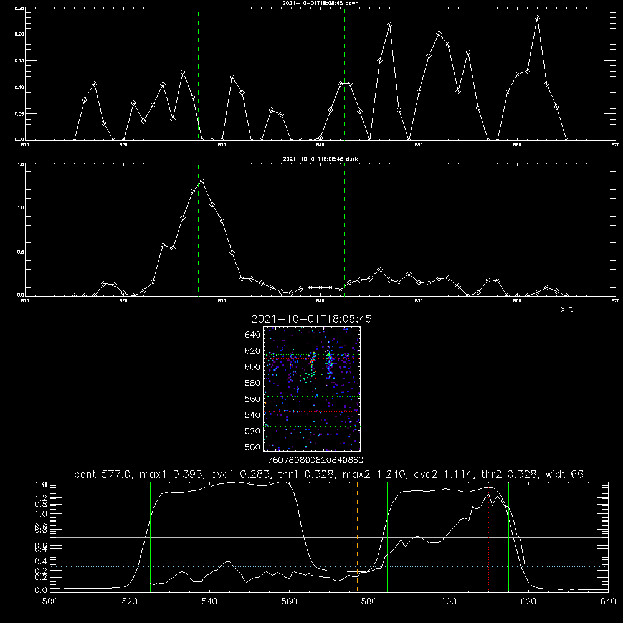Click the solid white horizontal threshold line in the bottom plot
623x623 pixels.
pos(329,537)
